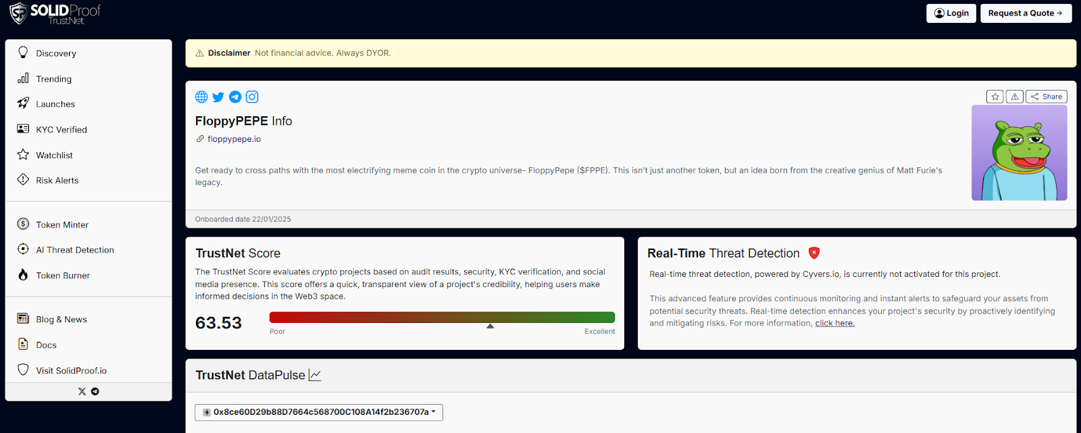Click the KYC Verified ID card icon
1081x433 pixels.
point(23,128)
